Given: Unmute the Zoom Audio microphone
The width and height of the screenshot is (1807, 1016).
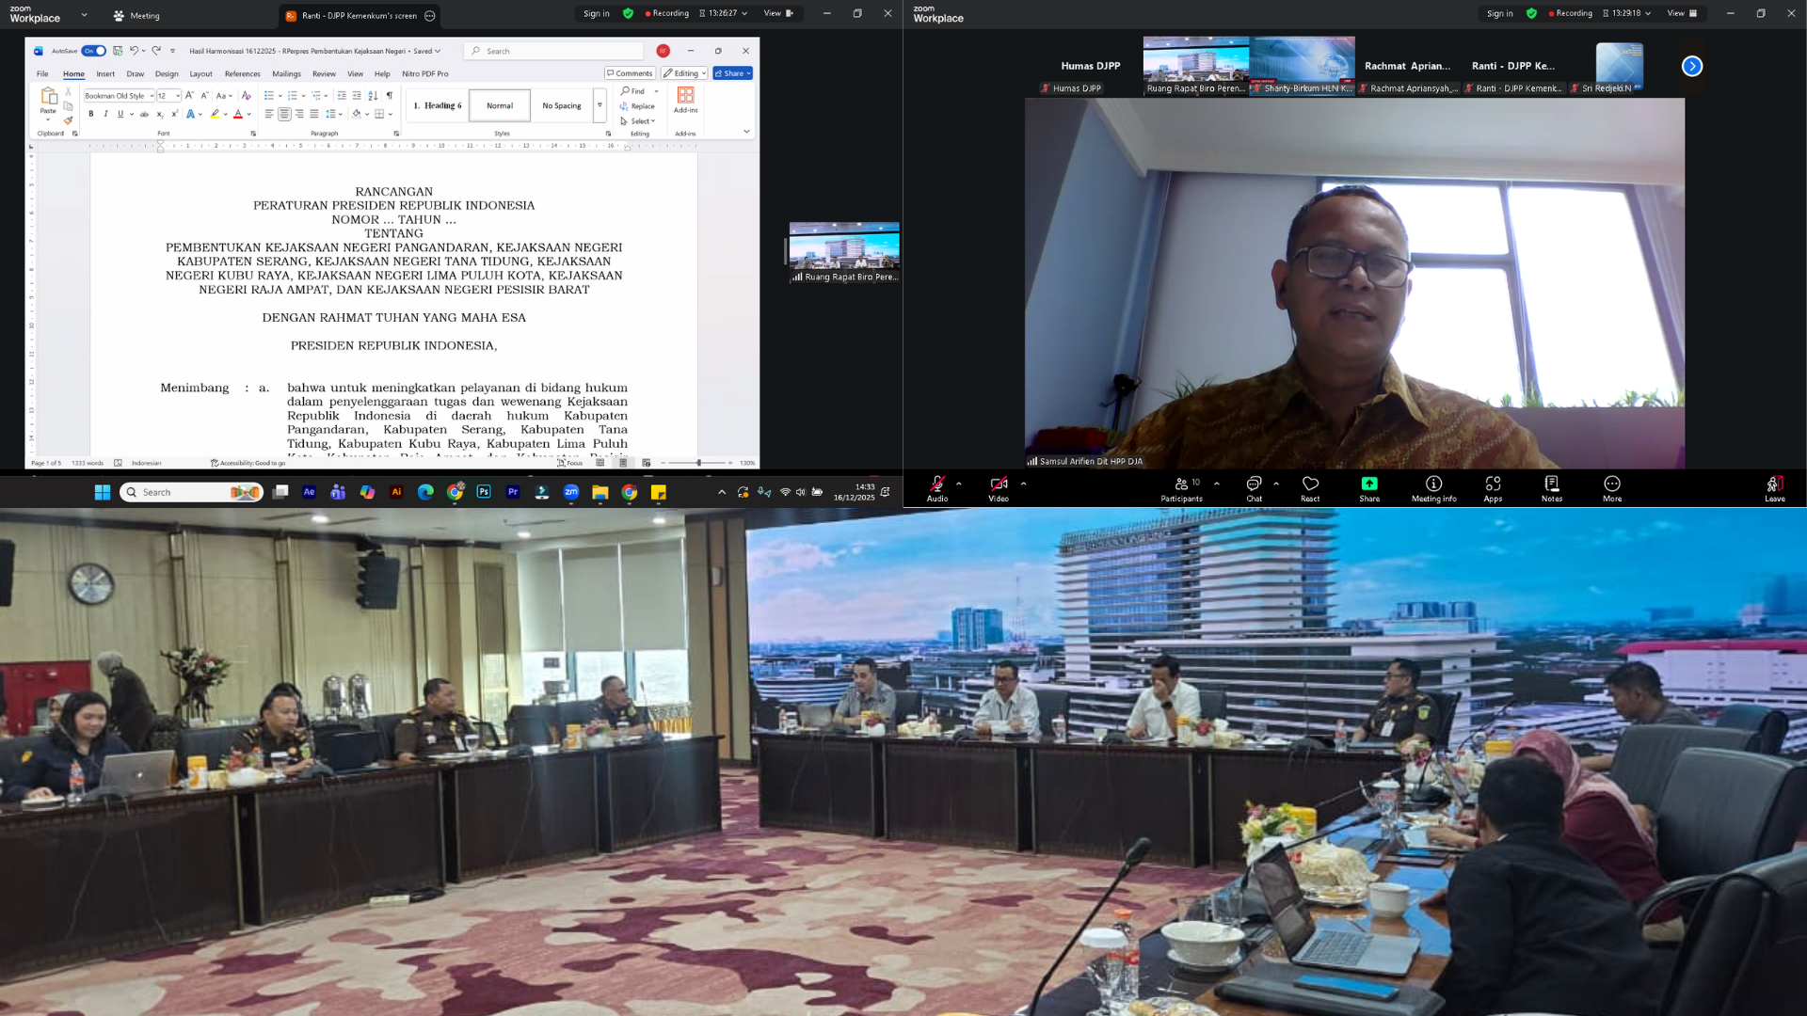Looking at the screenshot, I should coord(937,484).
